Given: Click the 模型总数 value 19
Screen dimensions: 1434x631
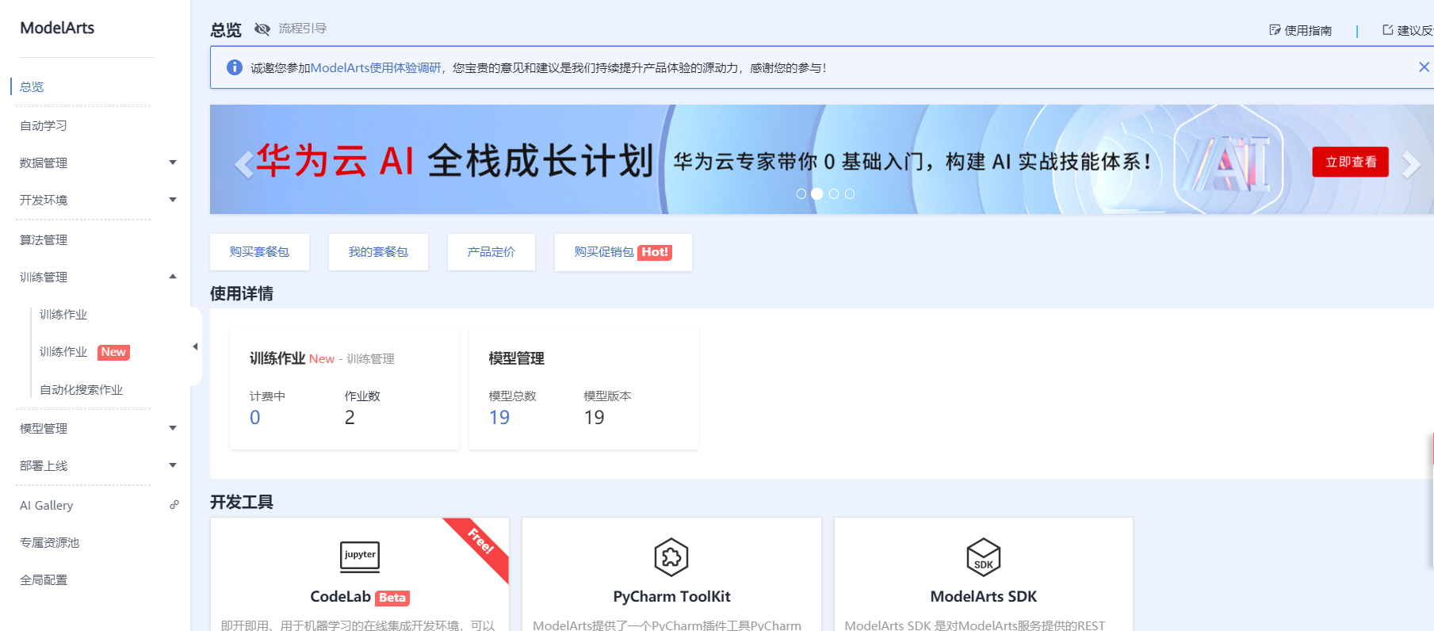Looking at the screenshot, I should tap(499, 418).
